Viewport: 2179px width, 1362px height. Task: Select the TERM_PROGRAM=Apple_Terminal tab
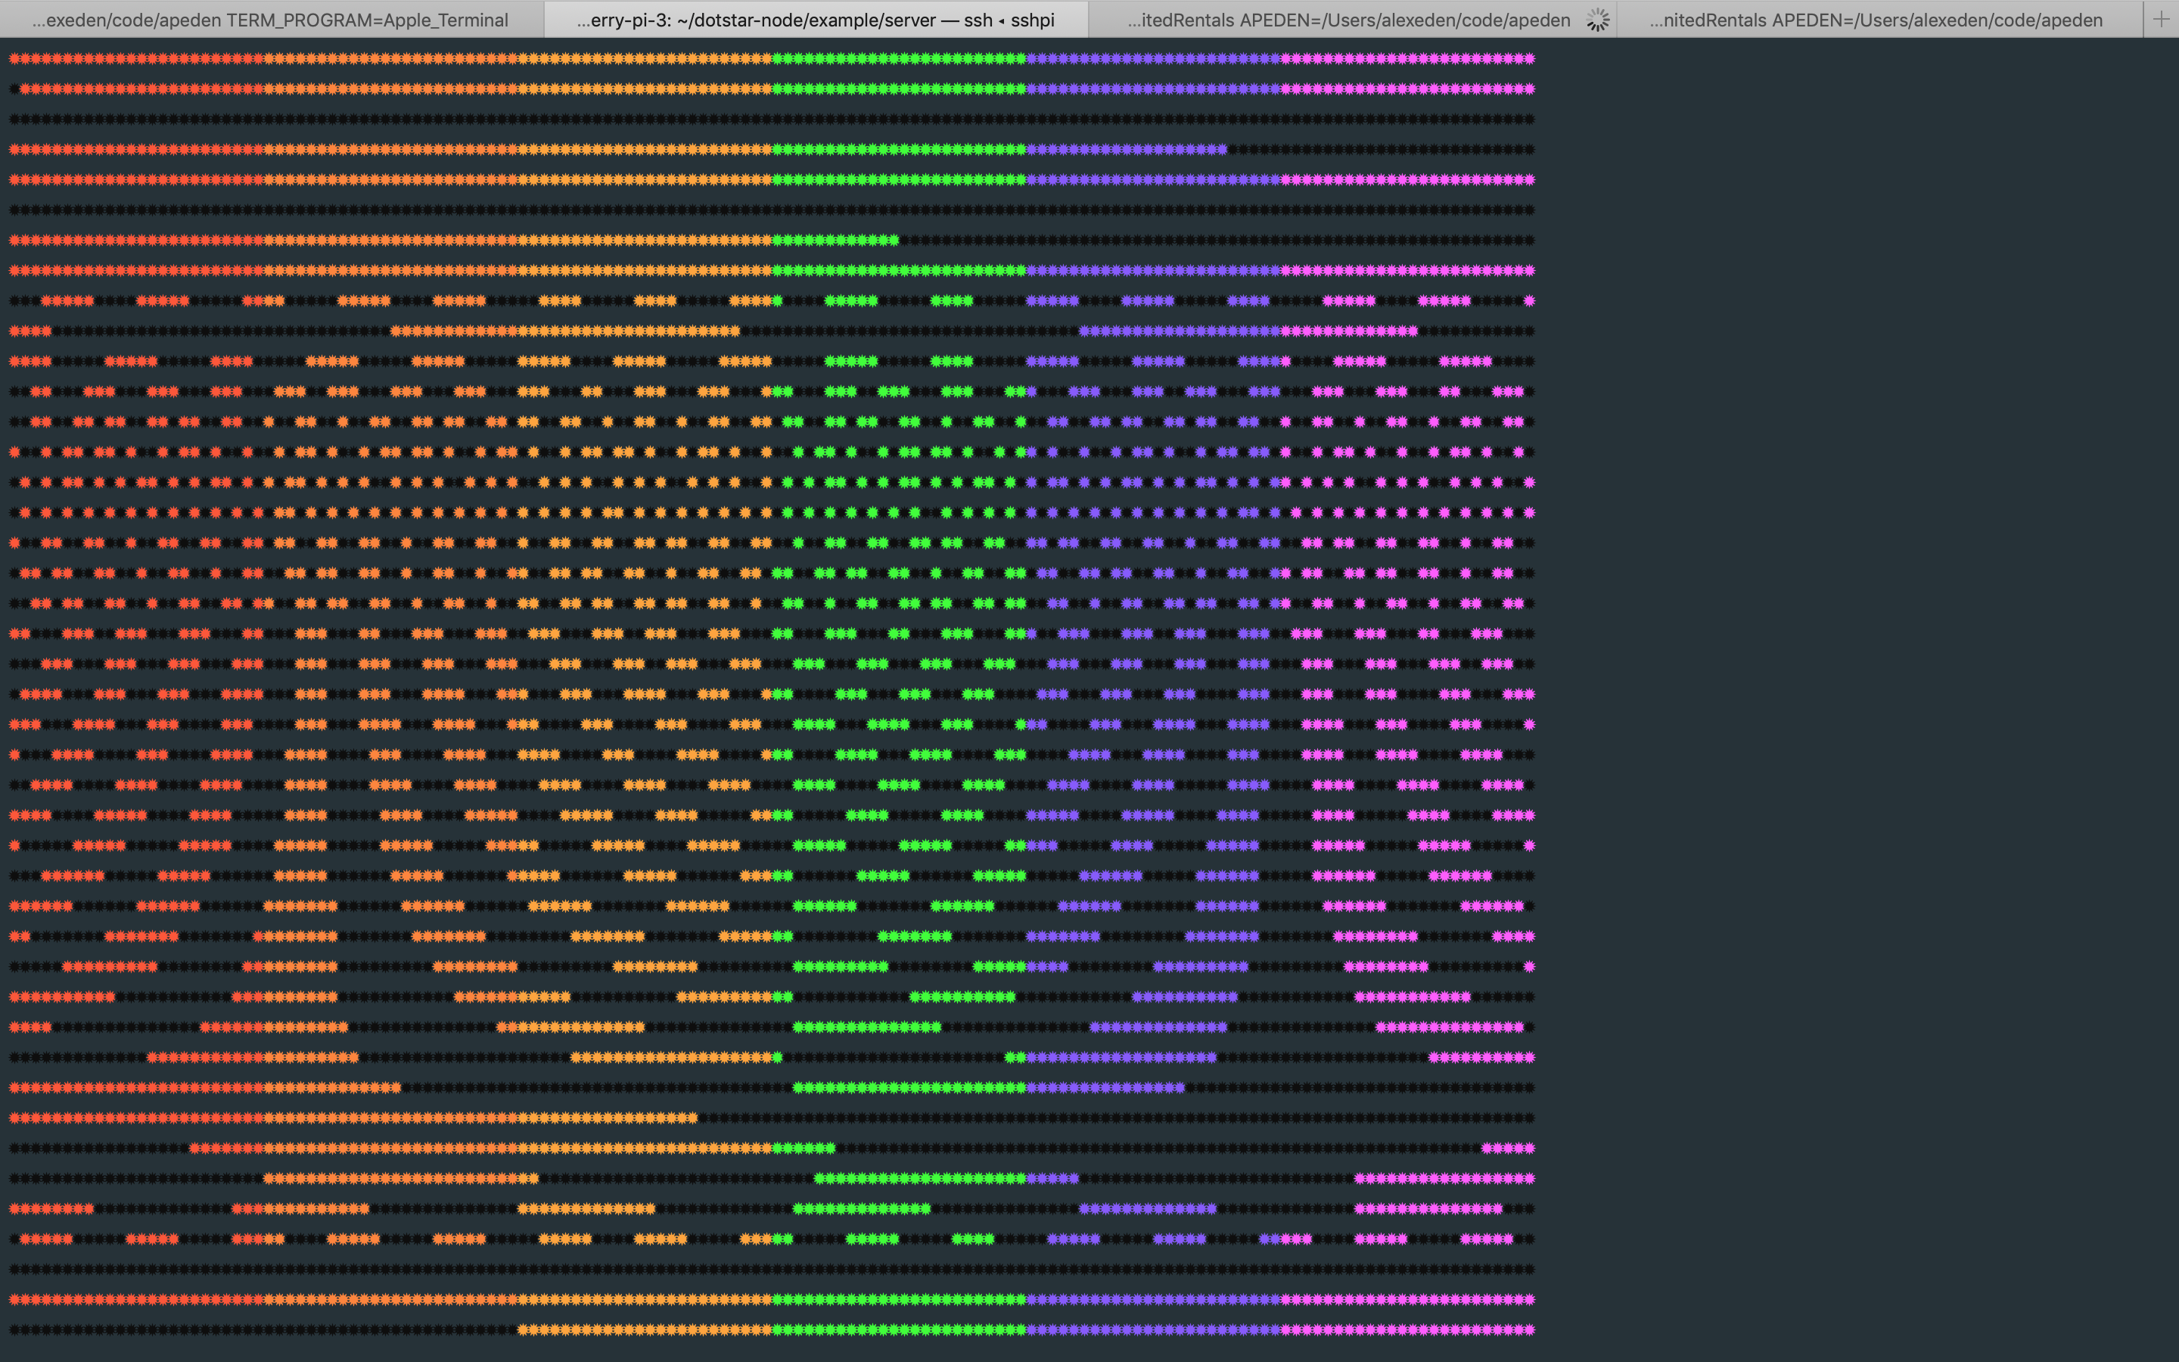pyautogui.click(x=270, y=20)
